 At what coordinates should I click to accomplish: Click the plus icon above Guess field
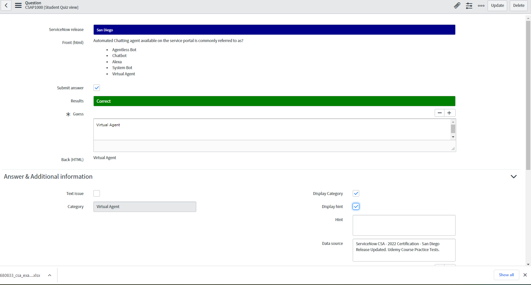[x=449, y=113]
